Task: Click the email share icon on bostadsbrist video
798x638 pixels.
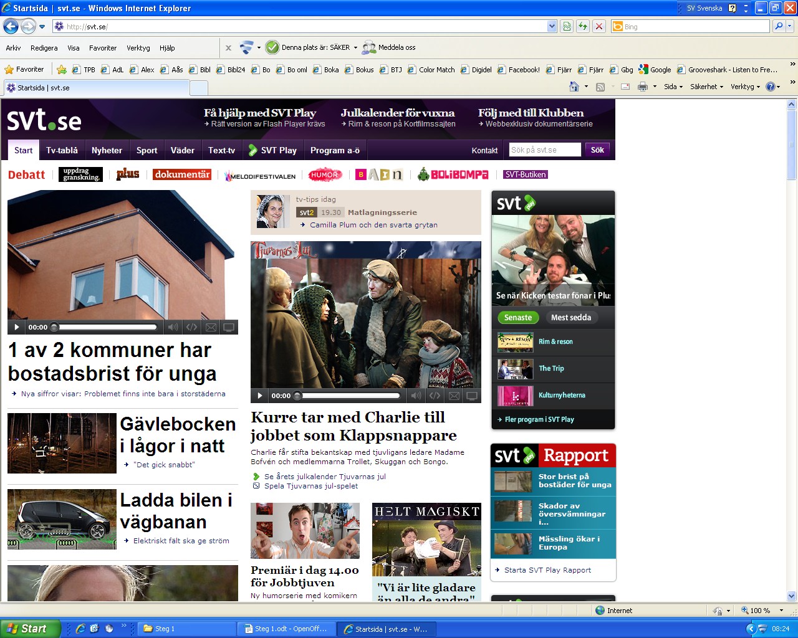Action: [211, 327]
